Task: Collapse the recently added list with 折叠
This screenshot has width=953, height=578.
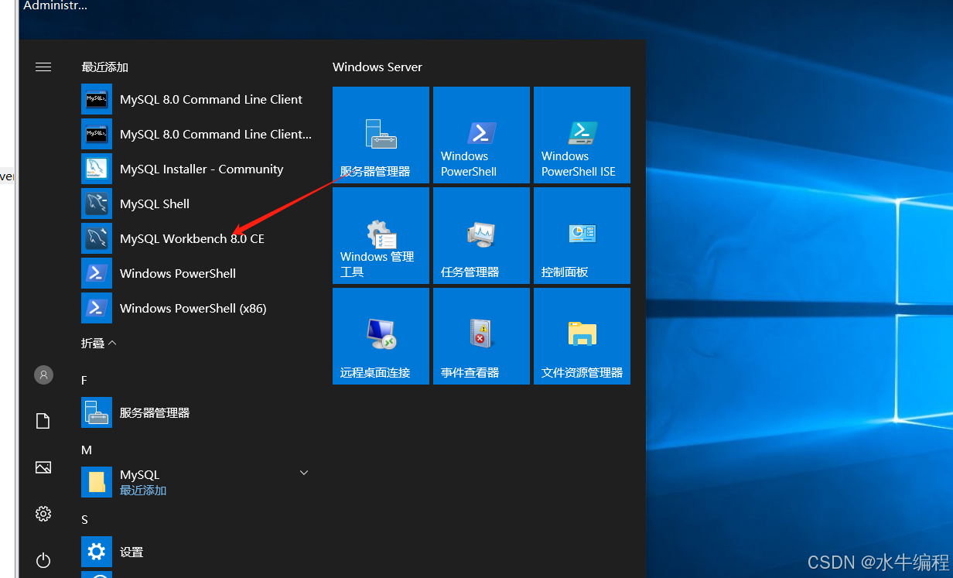Action: click(98, 343)
